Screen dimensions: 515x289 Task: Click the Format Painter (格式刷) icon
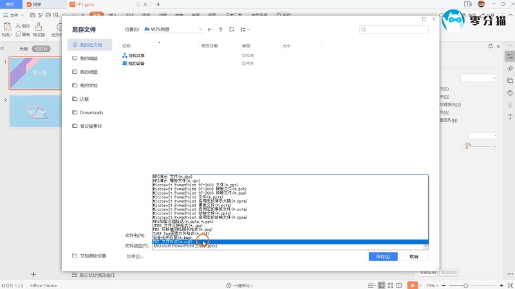39,26
